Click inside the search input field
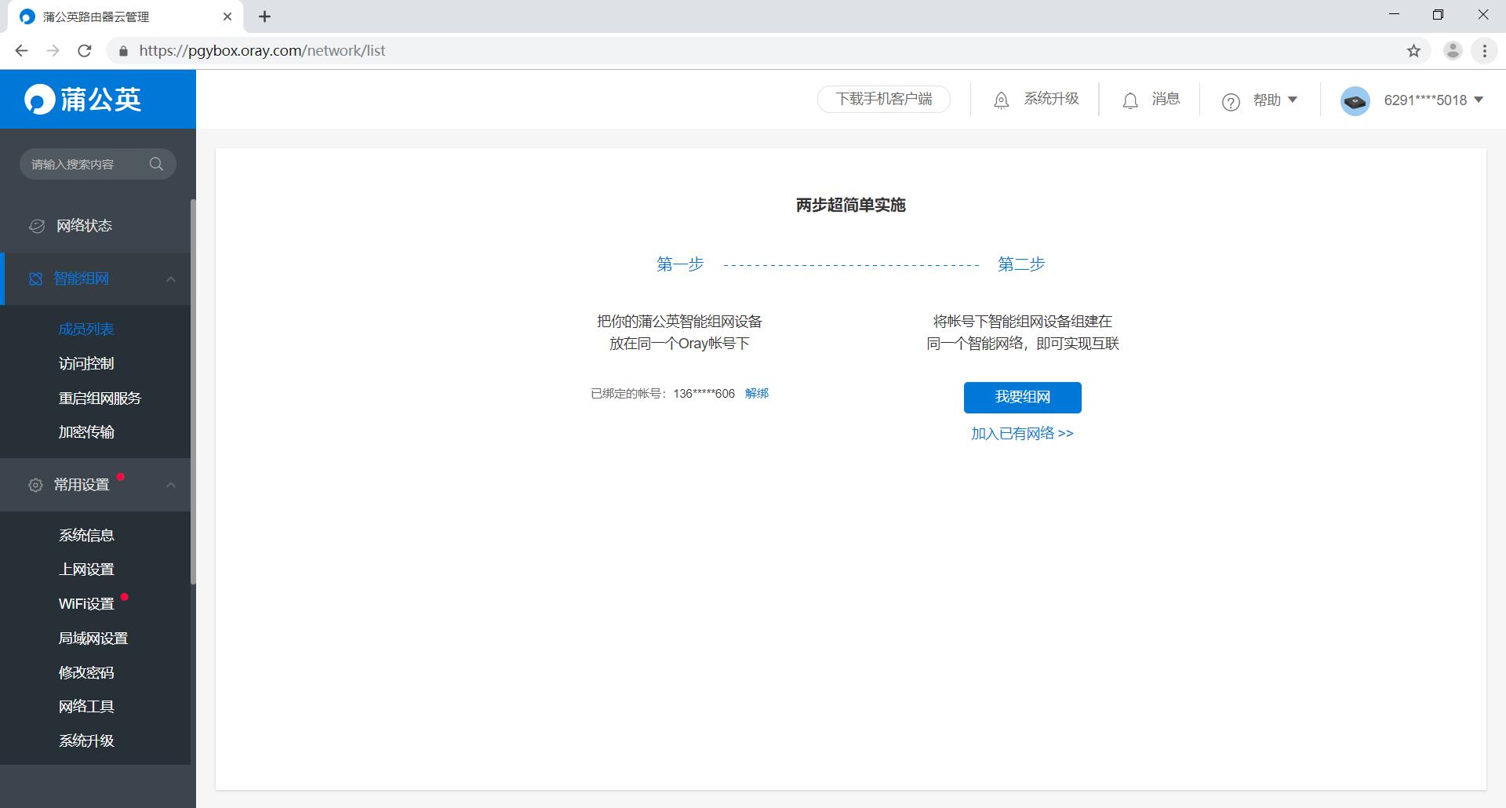The height and width of the screenshot is (808, 1506). tap(86, 164)
